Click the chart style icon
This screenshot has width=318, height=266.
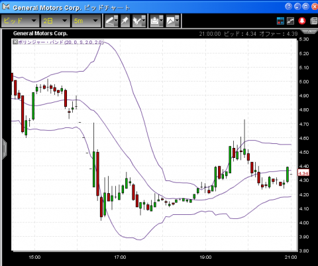pyautogui.click(x=170, y=21)
